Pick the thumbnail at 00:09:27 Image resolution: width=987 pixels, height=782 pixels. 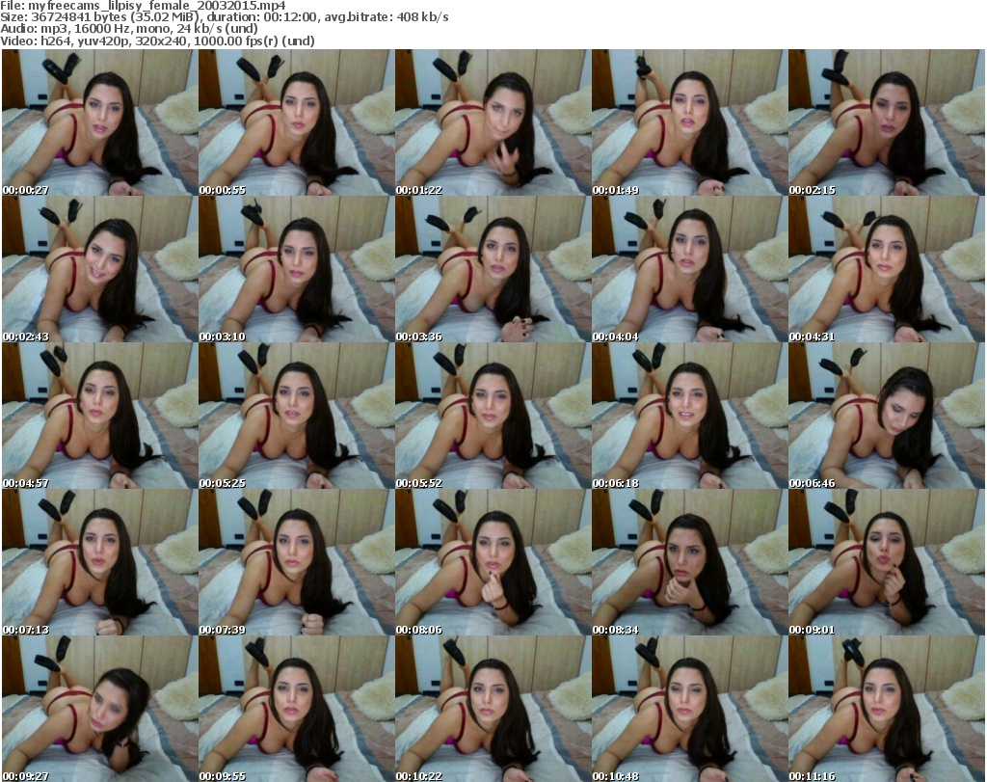(x=98, y=709)
